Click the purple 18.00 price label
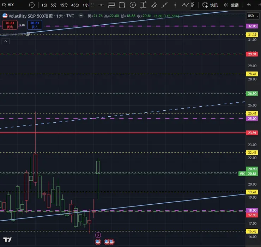Image resolution: width=261 pixels, height=247 pixels. click(x=252, y=210)
